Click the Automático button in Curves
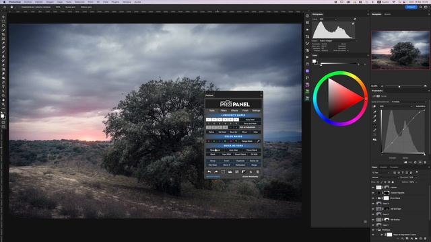This screenshot has width=431, height=242. tap(420, 106)
